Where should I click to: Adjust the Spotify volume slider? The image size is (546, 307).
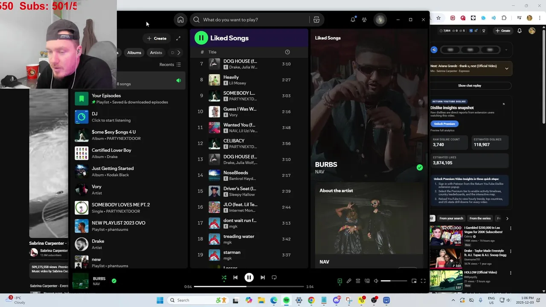pyautogui.click(x=394, y=281)
